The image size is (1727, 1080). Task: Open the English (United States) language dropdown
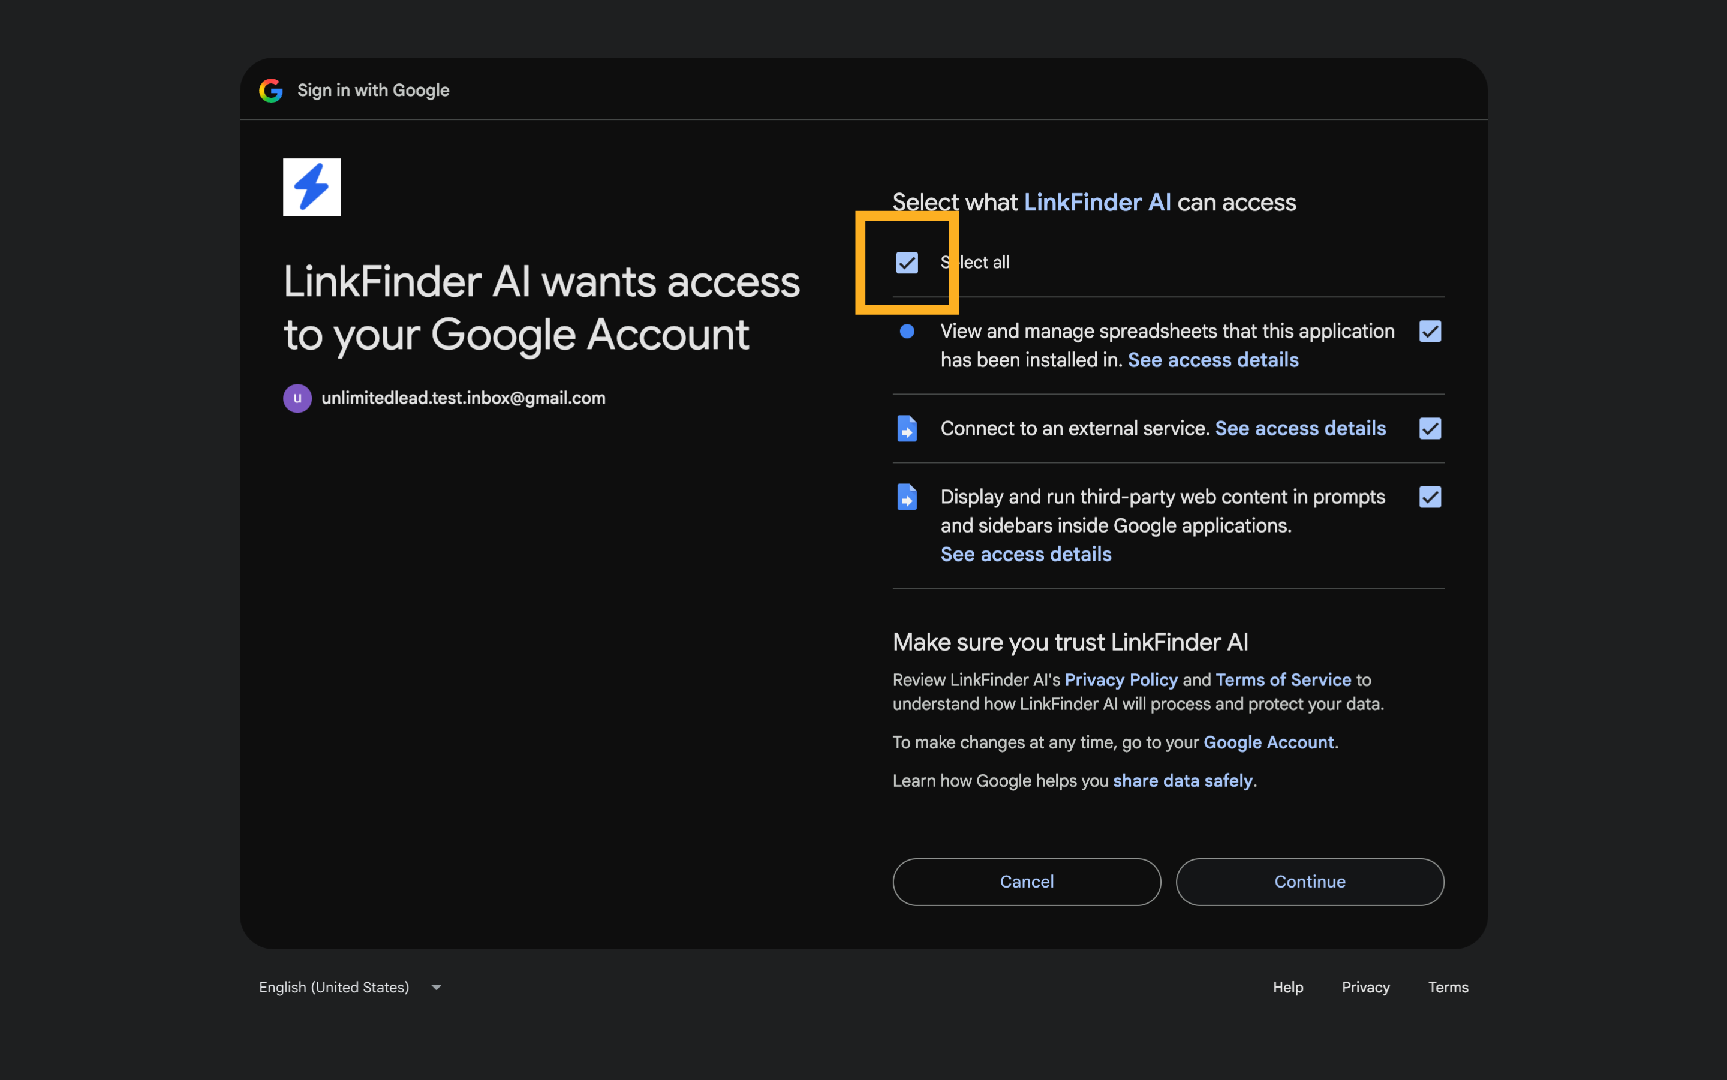point(350,987)
